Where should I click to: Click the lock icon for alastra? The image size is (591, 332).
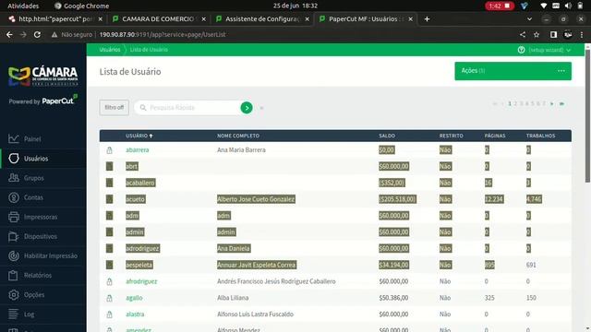coord(109,314)
